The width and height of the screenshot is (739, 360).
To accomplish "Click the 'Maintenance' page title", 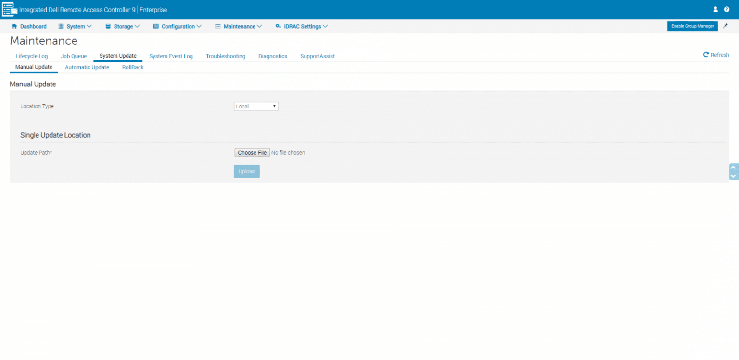I will (x=44, y=41).
